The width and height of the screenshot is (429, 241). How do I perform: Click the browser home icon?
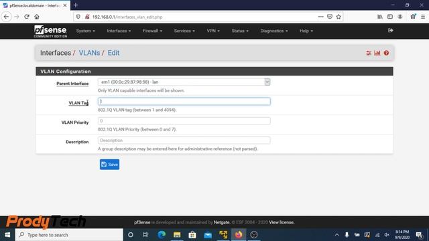click(37, 17)
